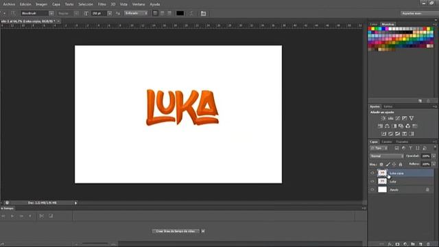This screenshot has height=247, width=439.
Task: Open the Filtro menu
Action: point(102,4)
